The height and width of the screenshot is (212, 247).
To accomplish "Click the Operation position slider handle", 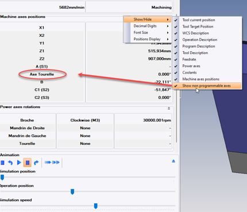I will click(x=72, y=192).
